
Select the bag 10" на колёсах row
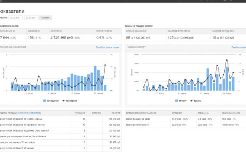click(x=61, y=142)
